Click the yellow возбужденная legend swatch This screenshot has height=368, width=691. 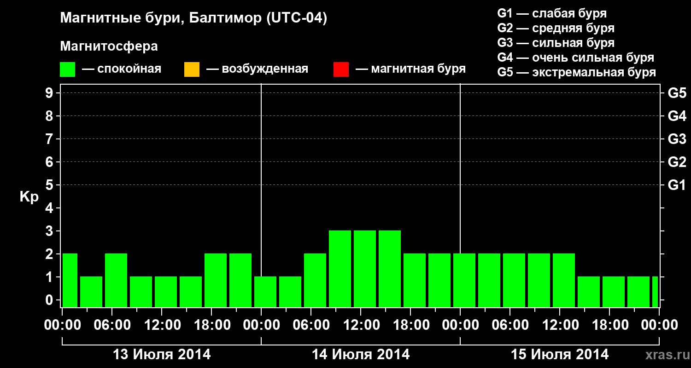click(x=192, y=69)
